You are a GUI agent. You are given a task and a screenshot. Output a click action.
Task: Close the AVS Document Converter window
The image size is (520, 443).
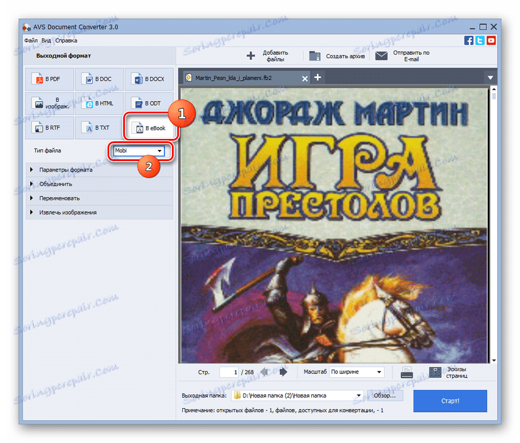click(494, 27)
